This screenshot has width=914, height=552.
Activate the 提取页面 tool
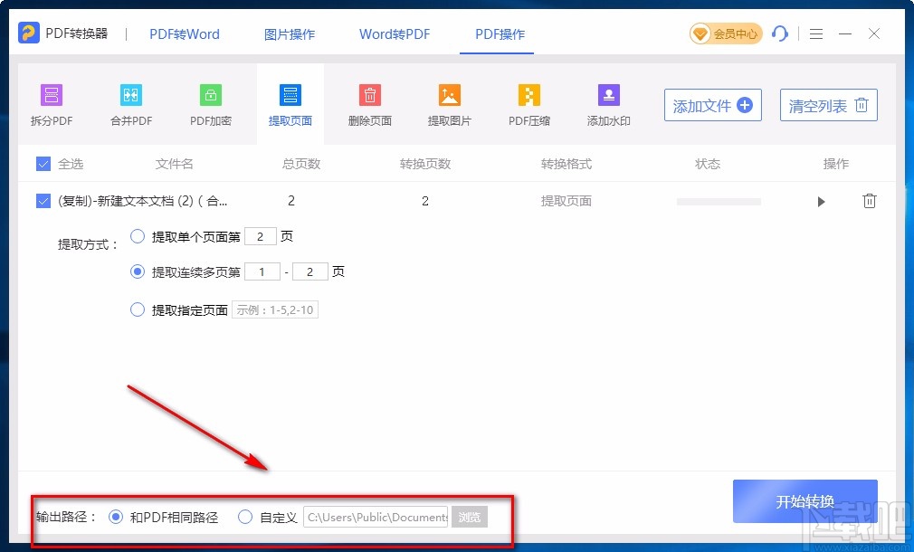coord(290,102)
